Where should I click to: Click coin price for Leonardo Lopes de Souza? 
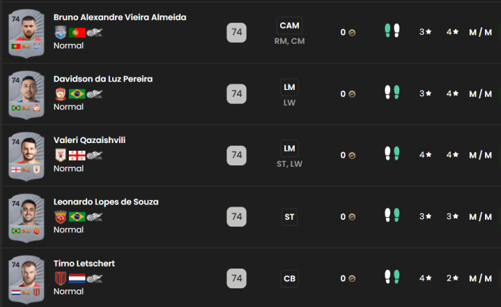click(x=347, y=217)
